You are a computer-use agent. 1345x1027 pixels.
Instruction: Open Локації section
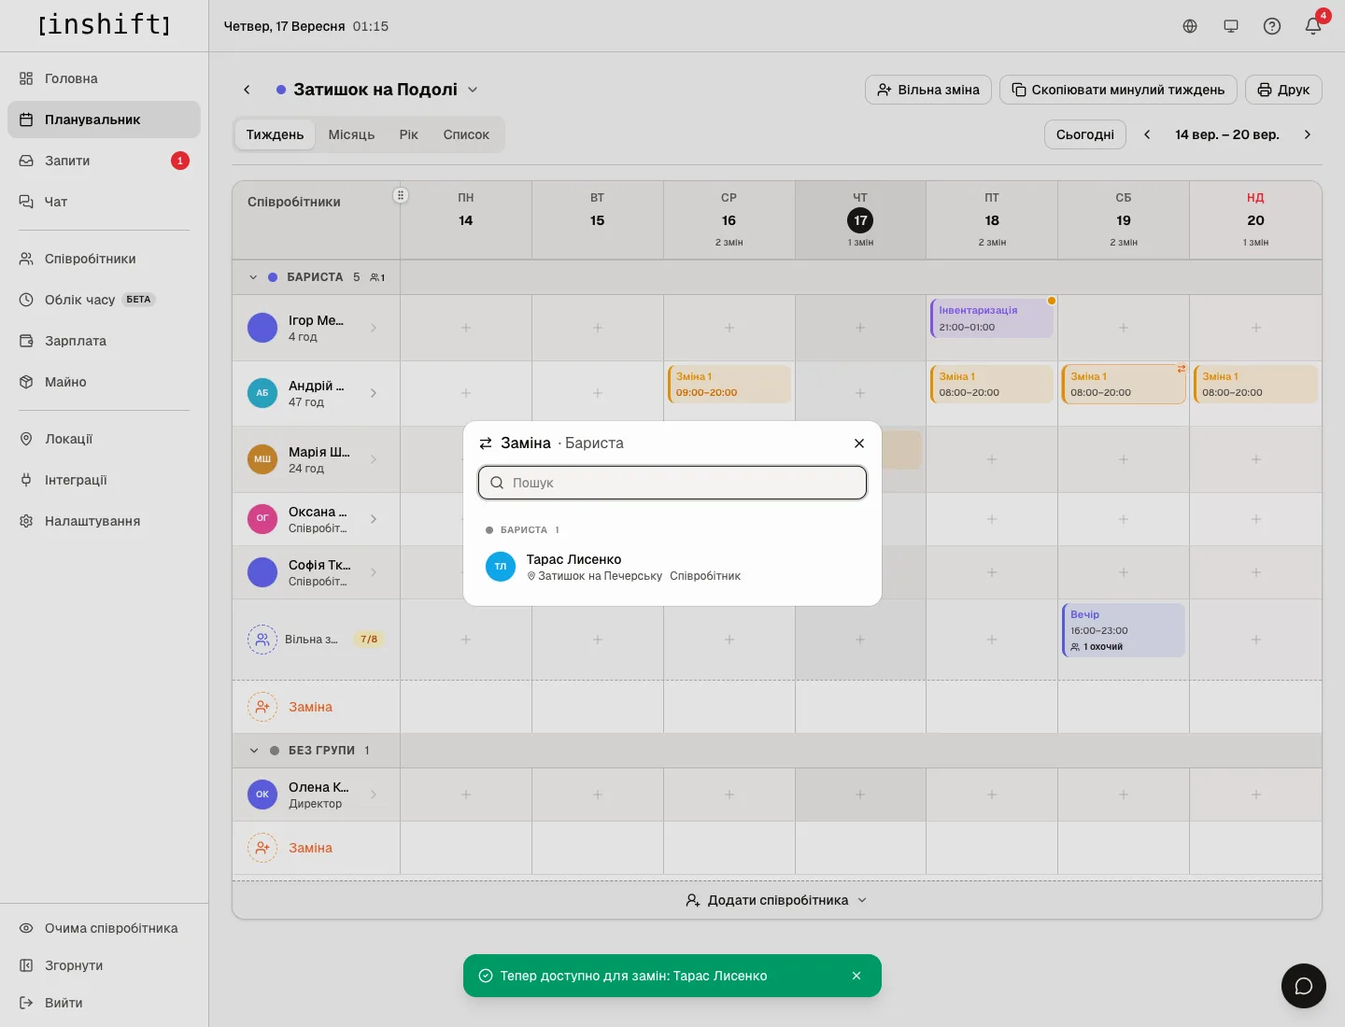(x=104, y=439)
